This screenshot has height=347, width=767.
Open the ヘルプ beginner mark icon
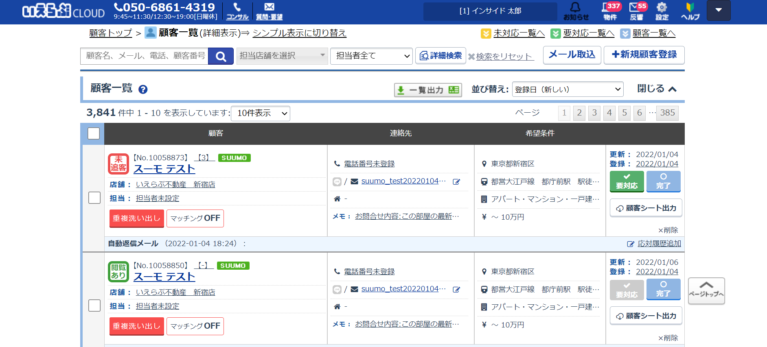coord(690,11)
